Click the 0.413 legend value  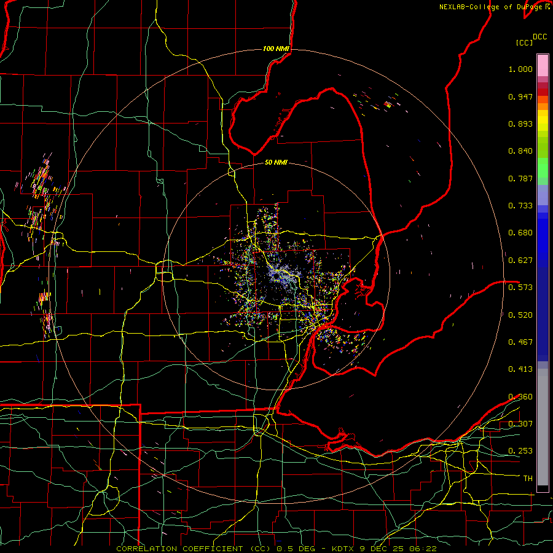[520, 369]
